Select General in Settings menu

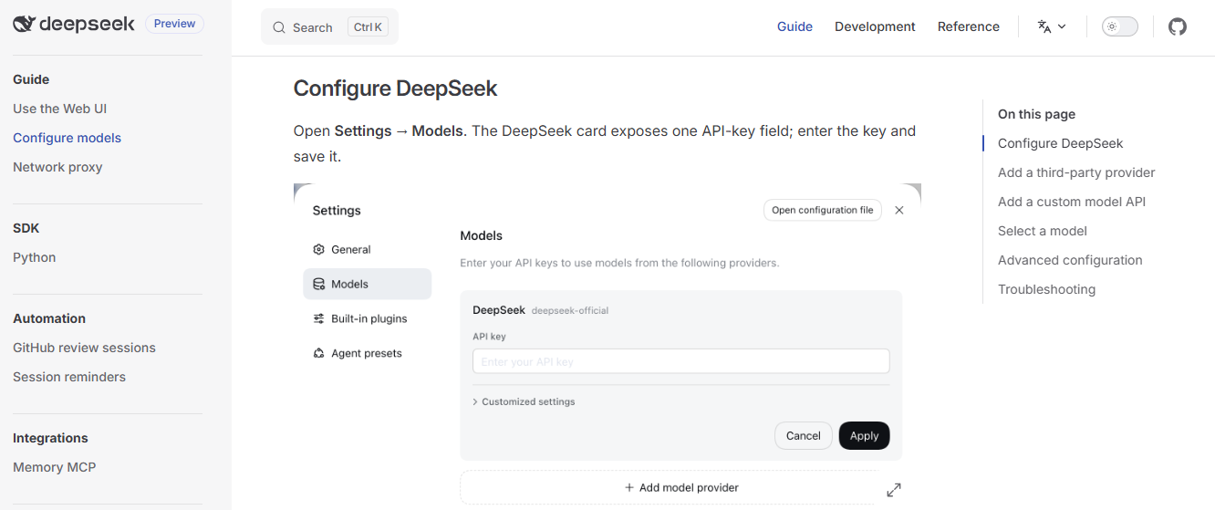click(367, 249)
